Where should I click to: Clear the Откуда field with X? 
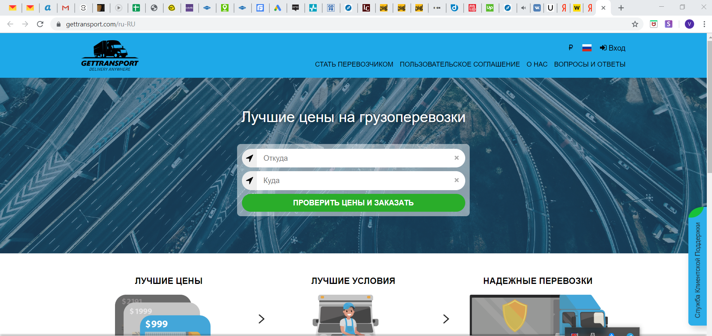tap(457, 158)
